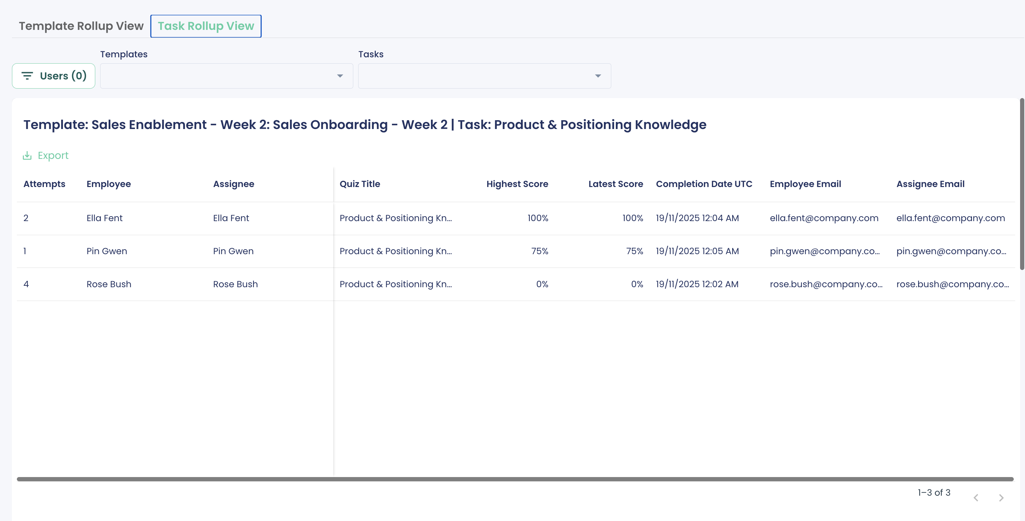Screen dimensions: 1025x521
Task: Sort by Attempts column header
Action: pos(44,184)
